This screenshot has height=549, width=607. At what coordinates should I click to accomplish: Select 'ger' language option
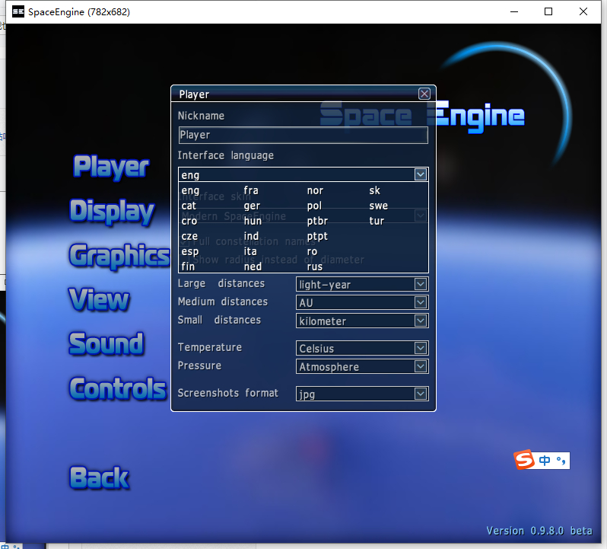tap(252, 206)
